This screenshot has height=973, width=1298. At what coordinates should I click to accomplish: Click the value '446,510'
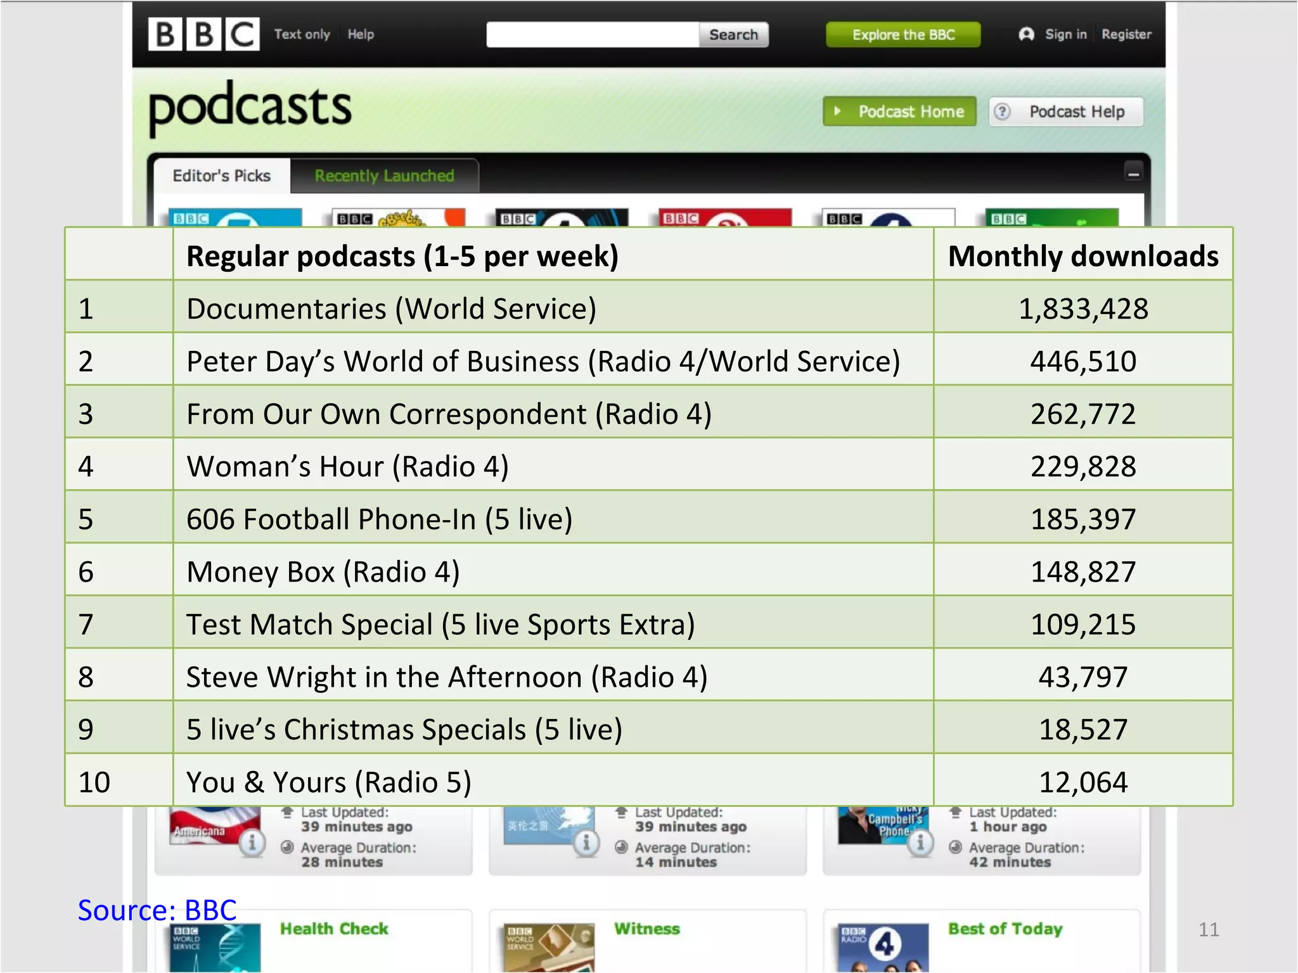click(x=1083, y=361)
